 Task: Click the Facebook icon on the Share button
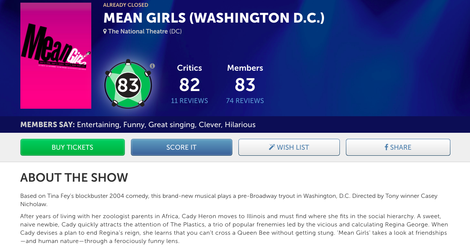[386, 147]
